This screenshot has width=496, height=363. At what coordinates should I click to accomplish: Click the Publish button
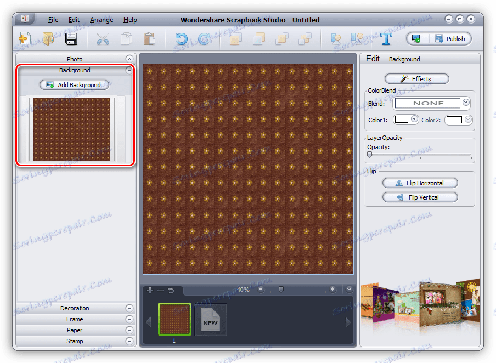click(x=450, y=39)
